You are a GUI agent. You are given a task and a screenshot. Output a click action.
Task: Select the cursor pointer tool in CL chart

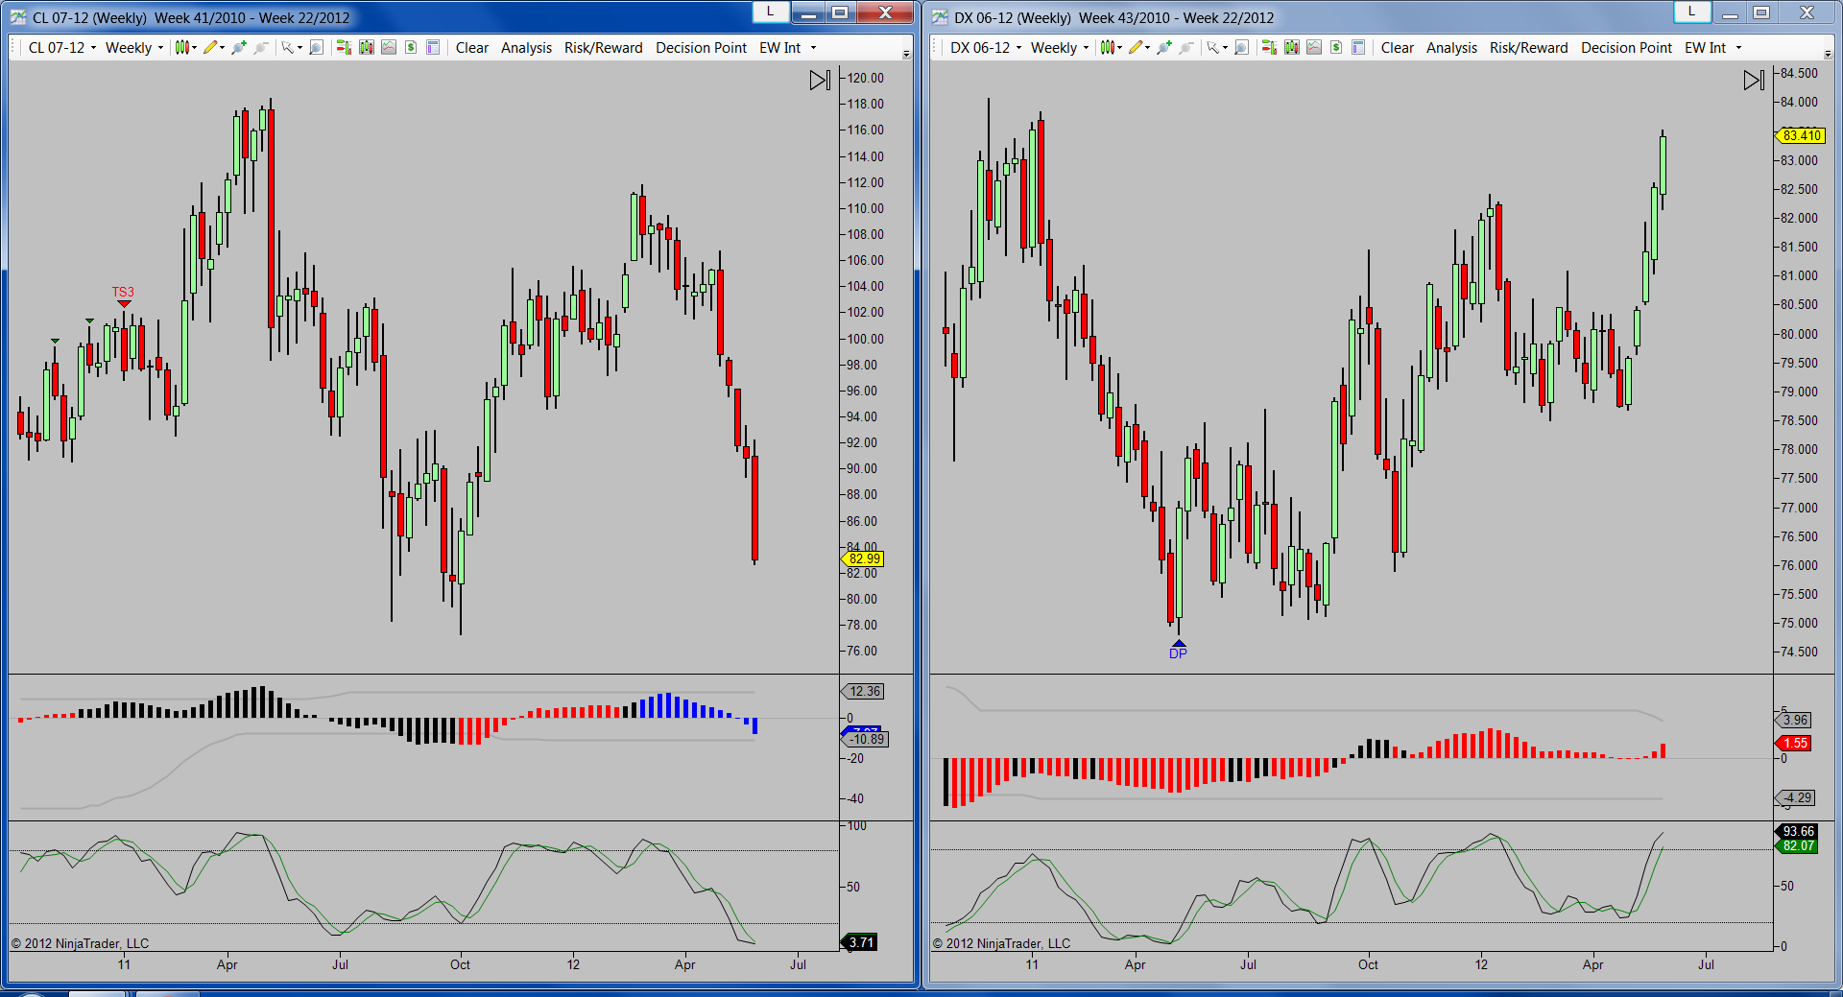pyautogui.click(x=287, y=47)
